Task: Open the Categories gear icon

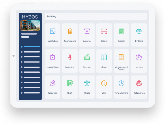Action: tap(139, 83)
